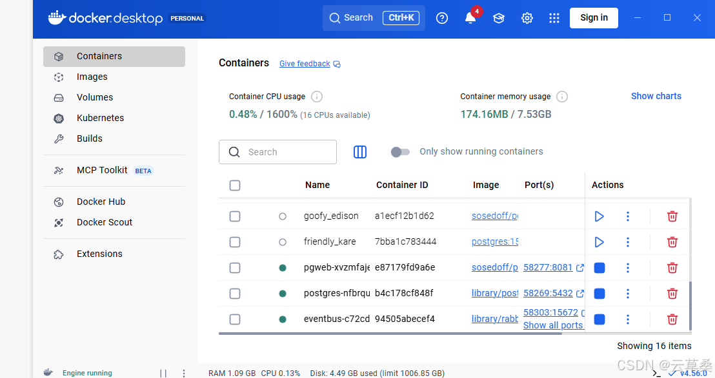Viewport: 715px width, 378px height.
Task: Open port link 58269:5432
Action: coord(548,294)
